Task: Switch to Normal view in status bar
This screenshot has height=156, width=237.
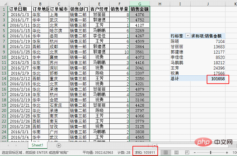Action: [166, 153]
